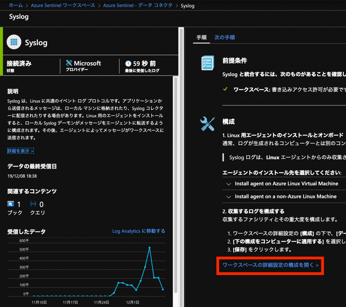This screenshot has height=307, width=346.
Task: Click the 前提条件 checklist icon
Action: click(208, 63)
